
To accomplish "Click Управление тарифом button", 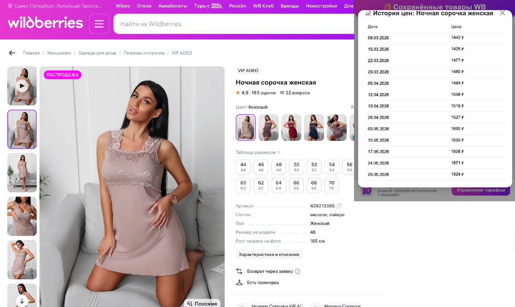I will tap(481, 190).
